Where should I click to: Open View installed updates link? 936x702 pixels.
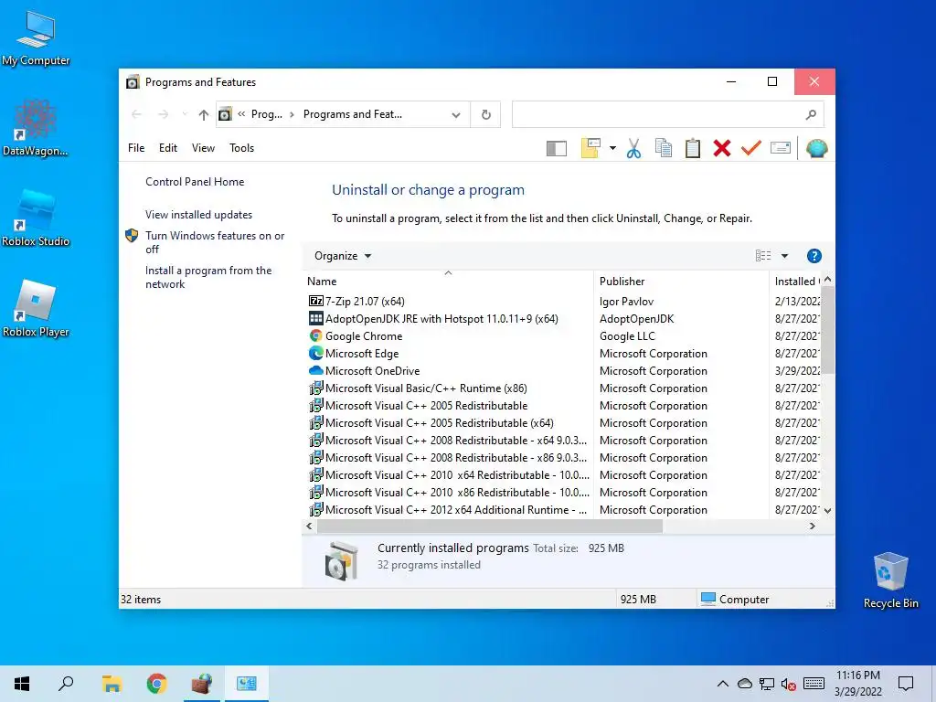198,214
